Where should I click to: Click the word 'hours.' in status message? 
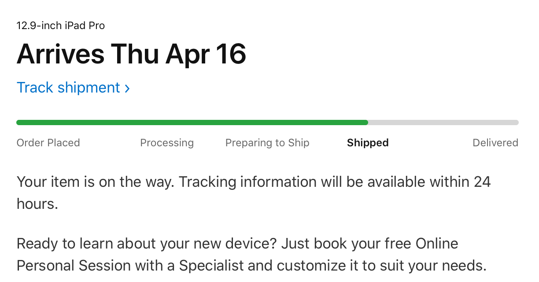click(x=37, y=204)
